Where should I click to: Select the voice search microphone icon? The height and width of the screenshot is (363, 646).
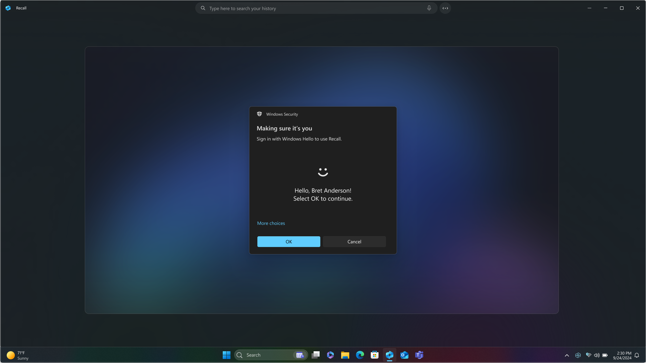pos(429,8)
